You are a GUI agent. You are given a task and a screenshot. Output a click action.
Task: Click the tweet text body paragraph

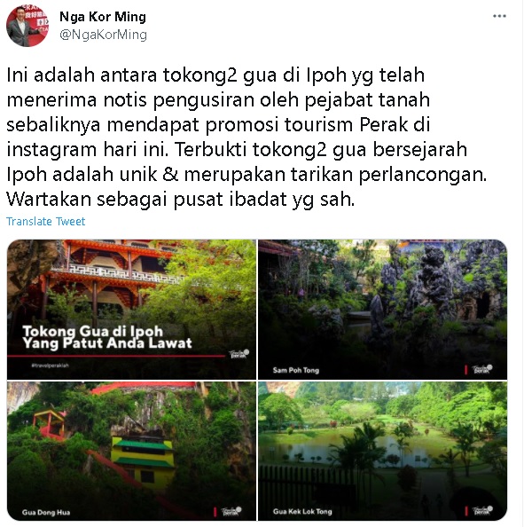pyautogui.click(x=246, y=138)
